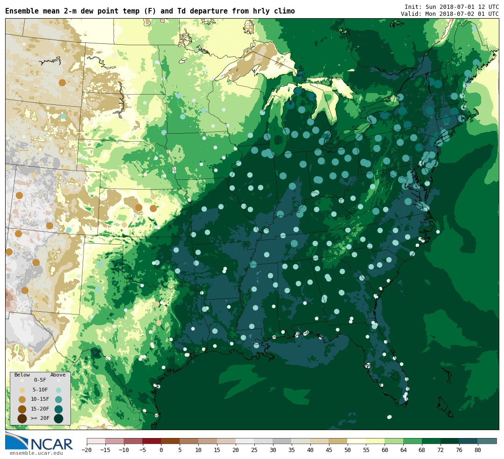Pick the colorbar swatch between 72 and 76
The width and height of the screenshot is (504, 459).
click(x=449, y=441)
